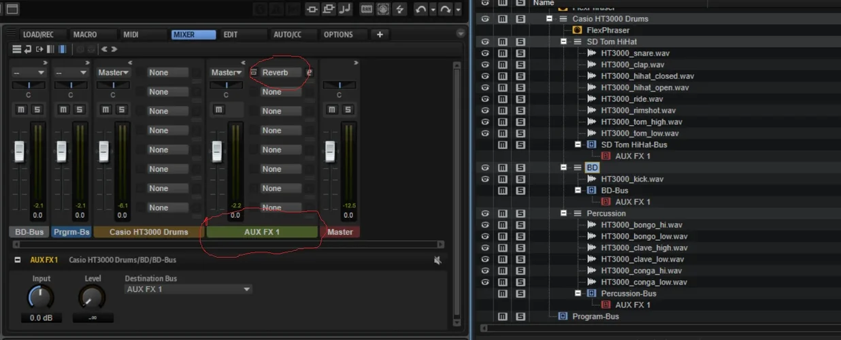841x340 pixels.
Task: Open the Reverb effect editor 'e' icon
Action: coord(309,73)
